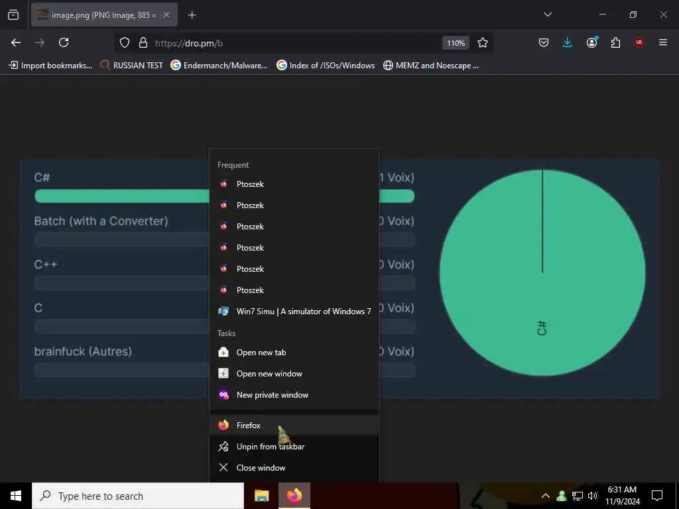Choose Open new tab in Tasks
This screenshot has height=509, width=679.
point(294,353)
